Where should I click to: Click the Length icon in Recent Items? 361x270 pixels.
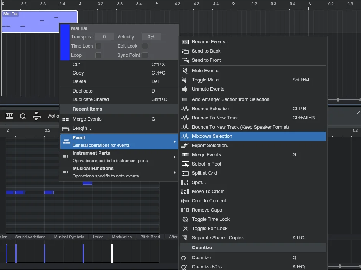point(66,128)
